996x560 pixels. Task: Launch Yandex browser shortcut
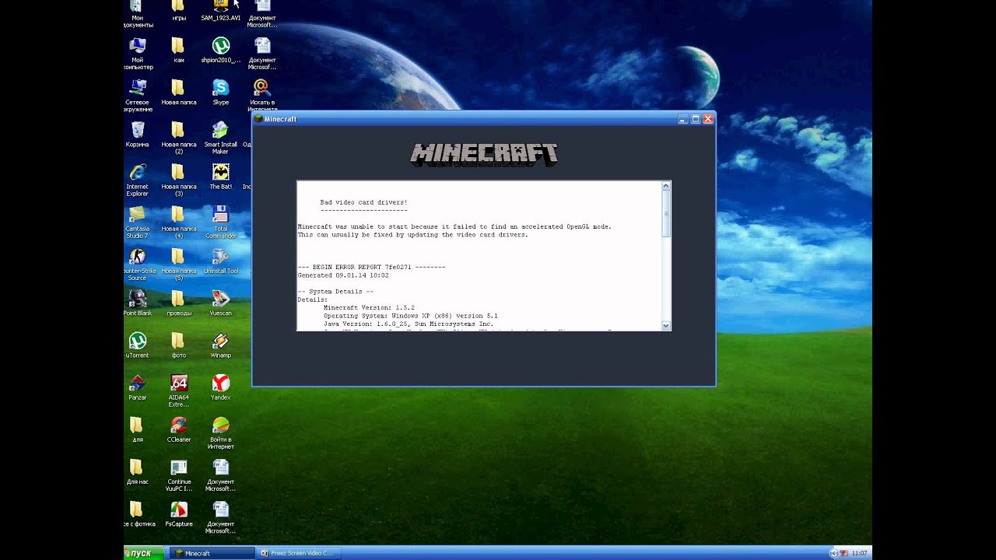pos(221,387)
